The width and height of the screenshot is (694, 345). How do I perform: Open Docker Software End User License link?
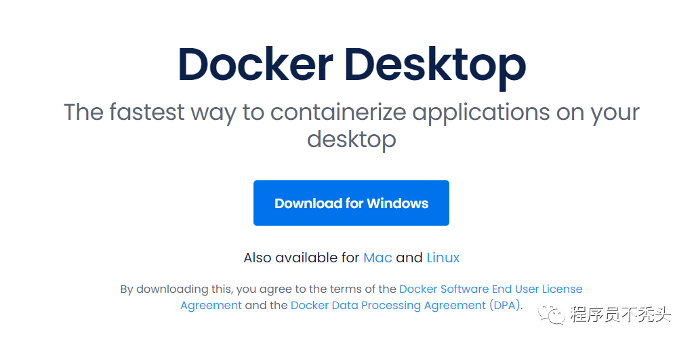[490, 289]
